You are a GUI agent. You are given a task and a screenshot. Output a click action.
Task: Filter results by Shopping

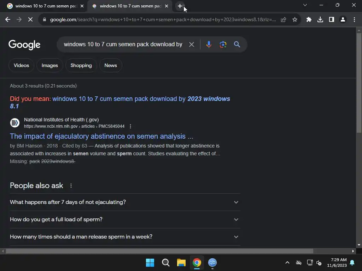[x=81, y=65]
